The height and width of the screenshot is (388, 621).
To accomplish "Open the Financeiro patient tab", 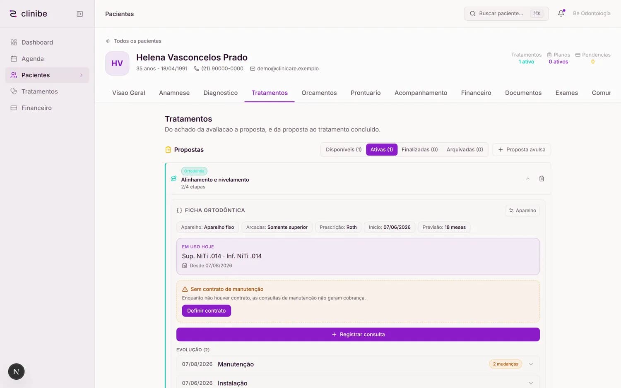I will pos(476,93).
